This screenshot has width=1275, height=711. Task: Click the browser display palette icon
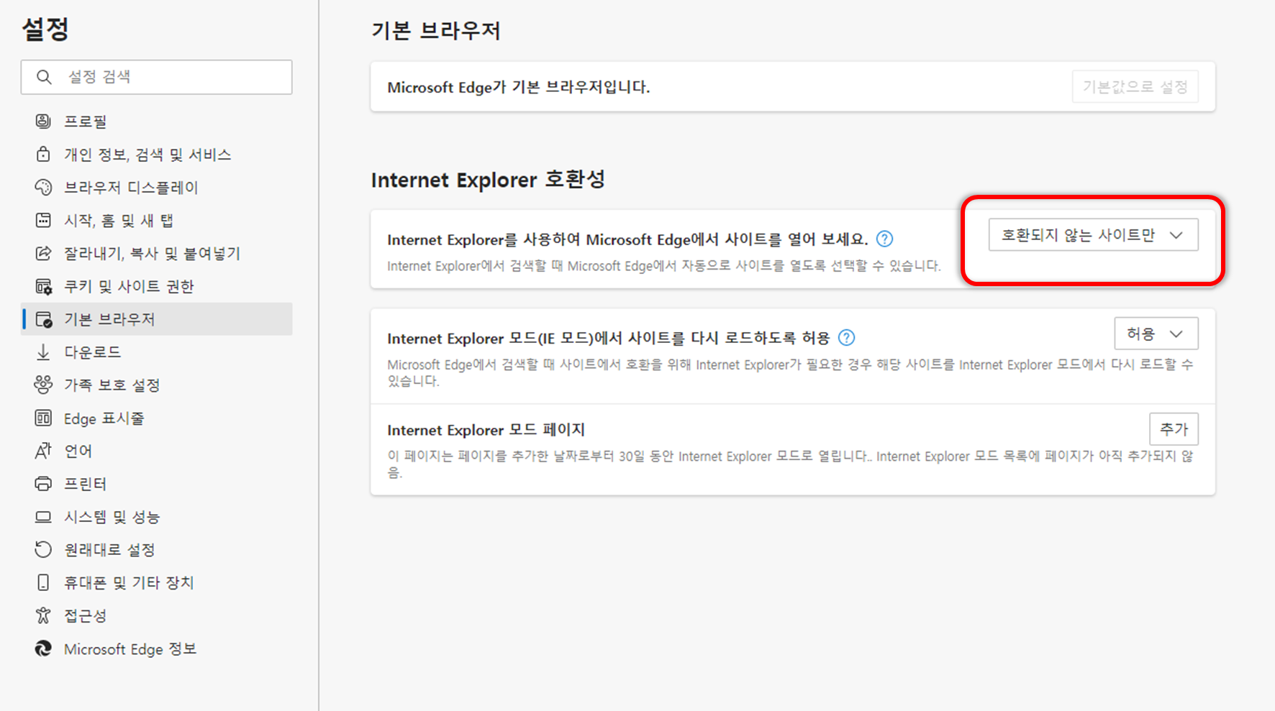43,187
